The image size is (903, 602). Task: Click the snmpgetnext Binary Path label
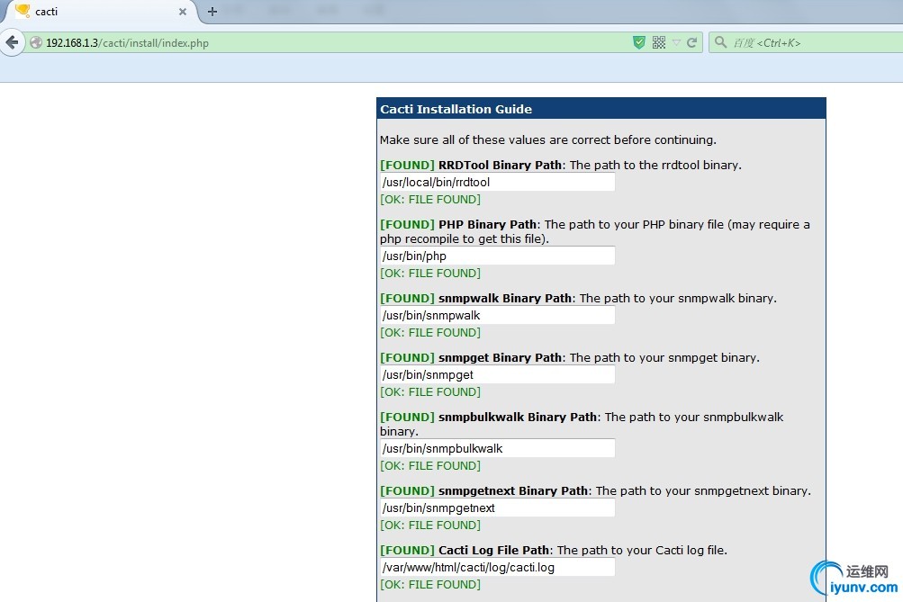(x=513, y=491)
